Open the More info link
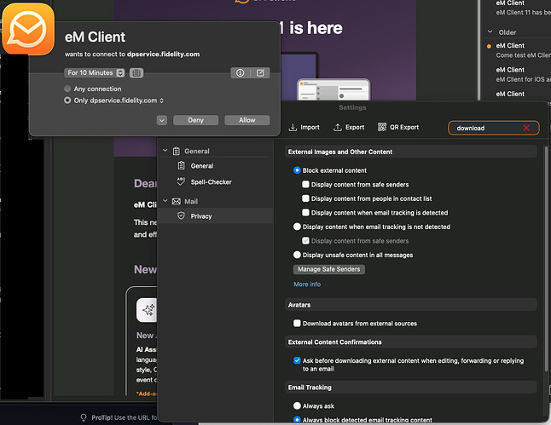This screenshot has height=425, width=551. pyautogui.click(x=307, y=284)
